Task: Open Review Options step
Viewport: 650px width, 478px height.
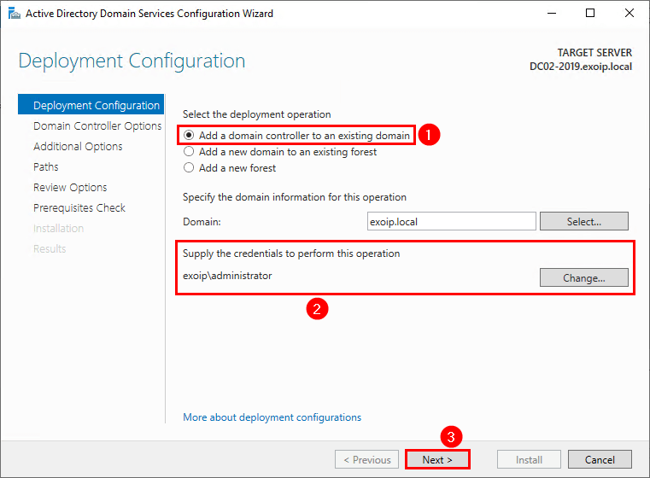Action: [x=70, y=187]
